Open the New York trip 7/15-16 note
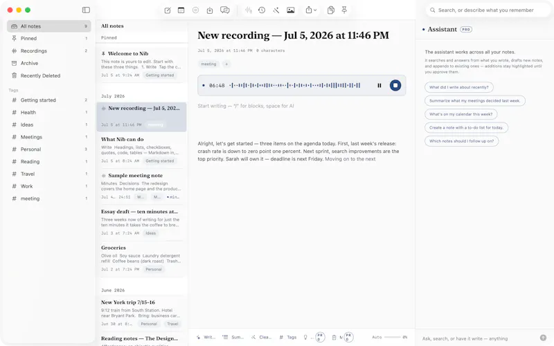Image resolution: width=554 pixels, height=346 pixels. pos(141,313)
